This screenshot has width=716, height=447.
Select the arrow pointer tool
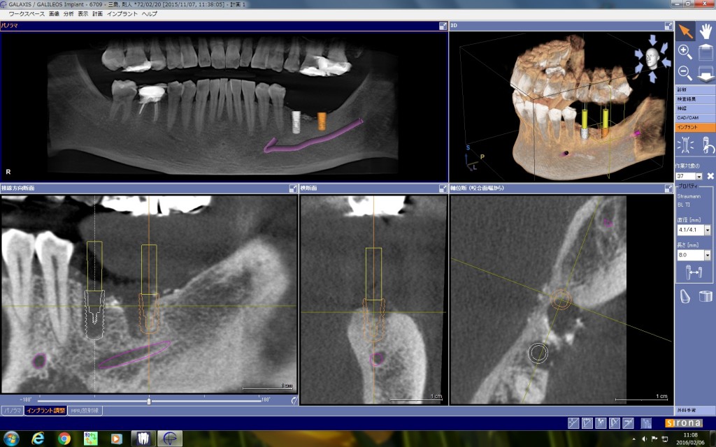685,31
